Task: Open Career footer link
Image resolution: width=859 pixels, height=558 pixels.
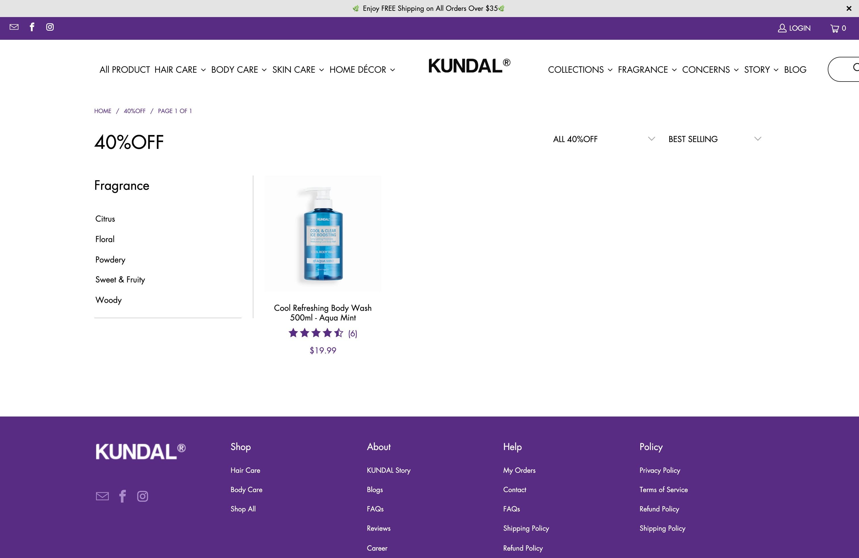Action: pos(377,548)
